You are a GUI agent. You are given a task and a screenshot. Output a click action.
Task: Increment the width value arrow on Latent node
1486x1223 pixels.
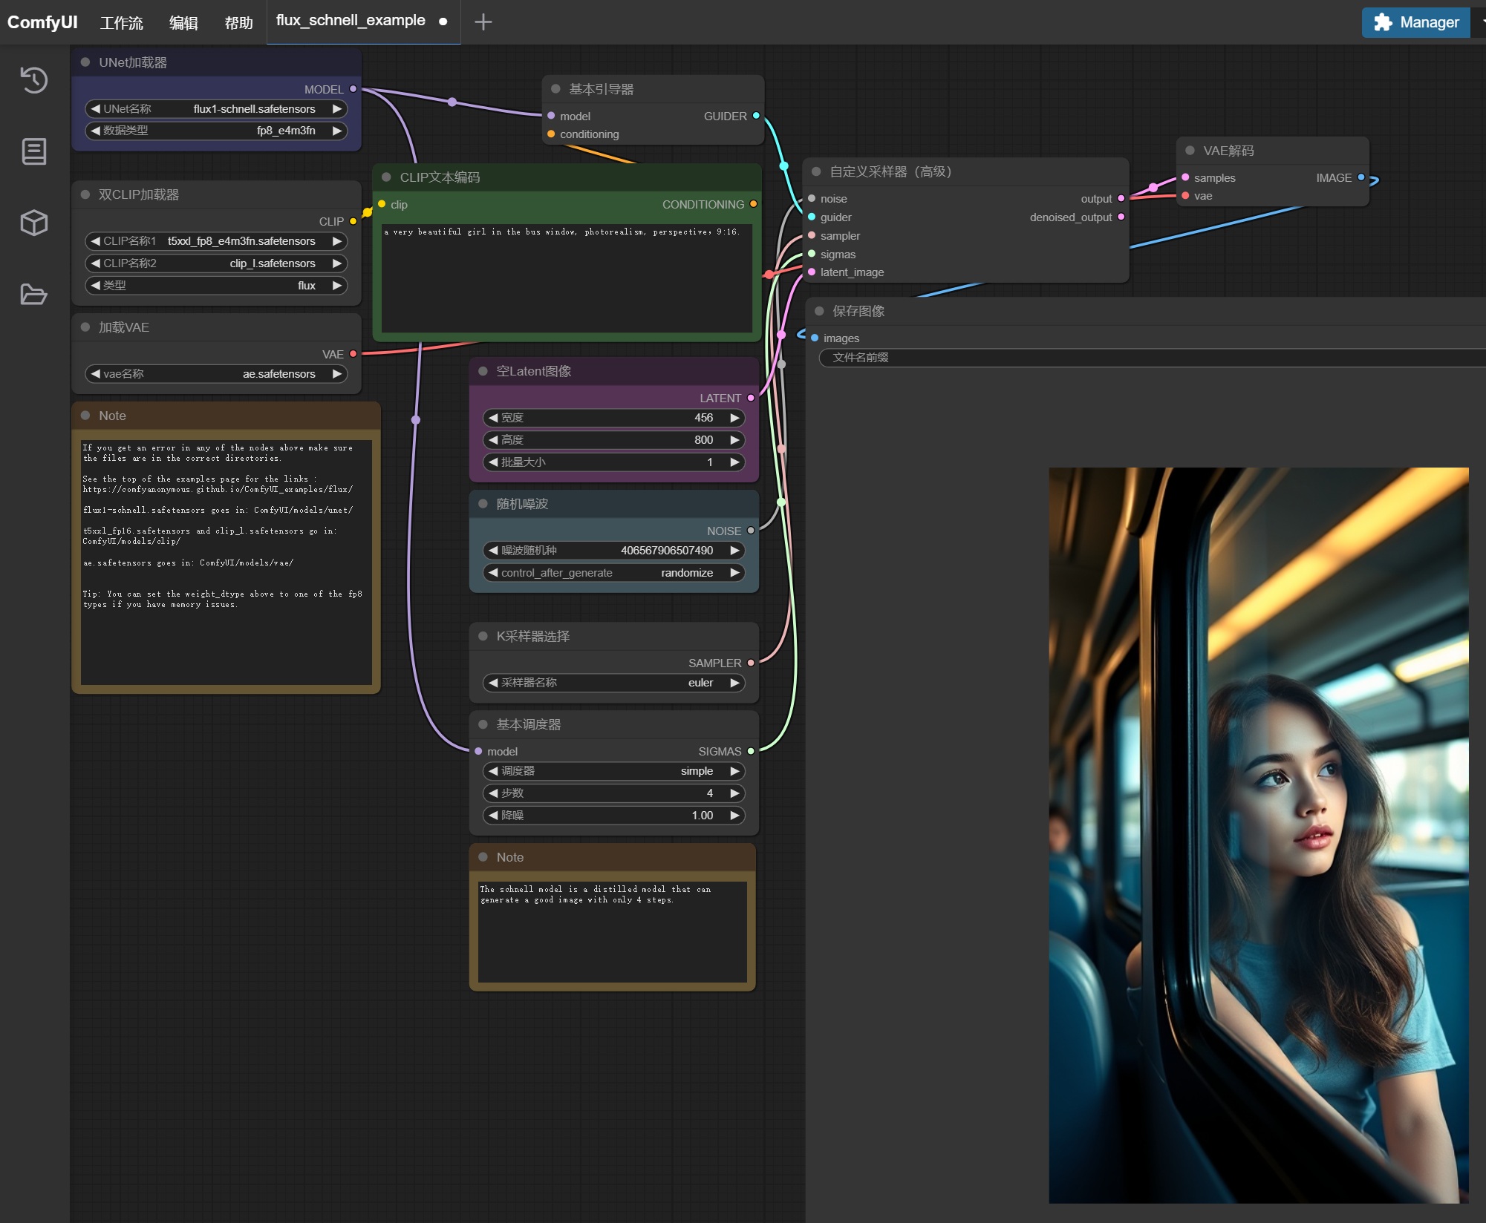click(x=734, y=418)
